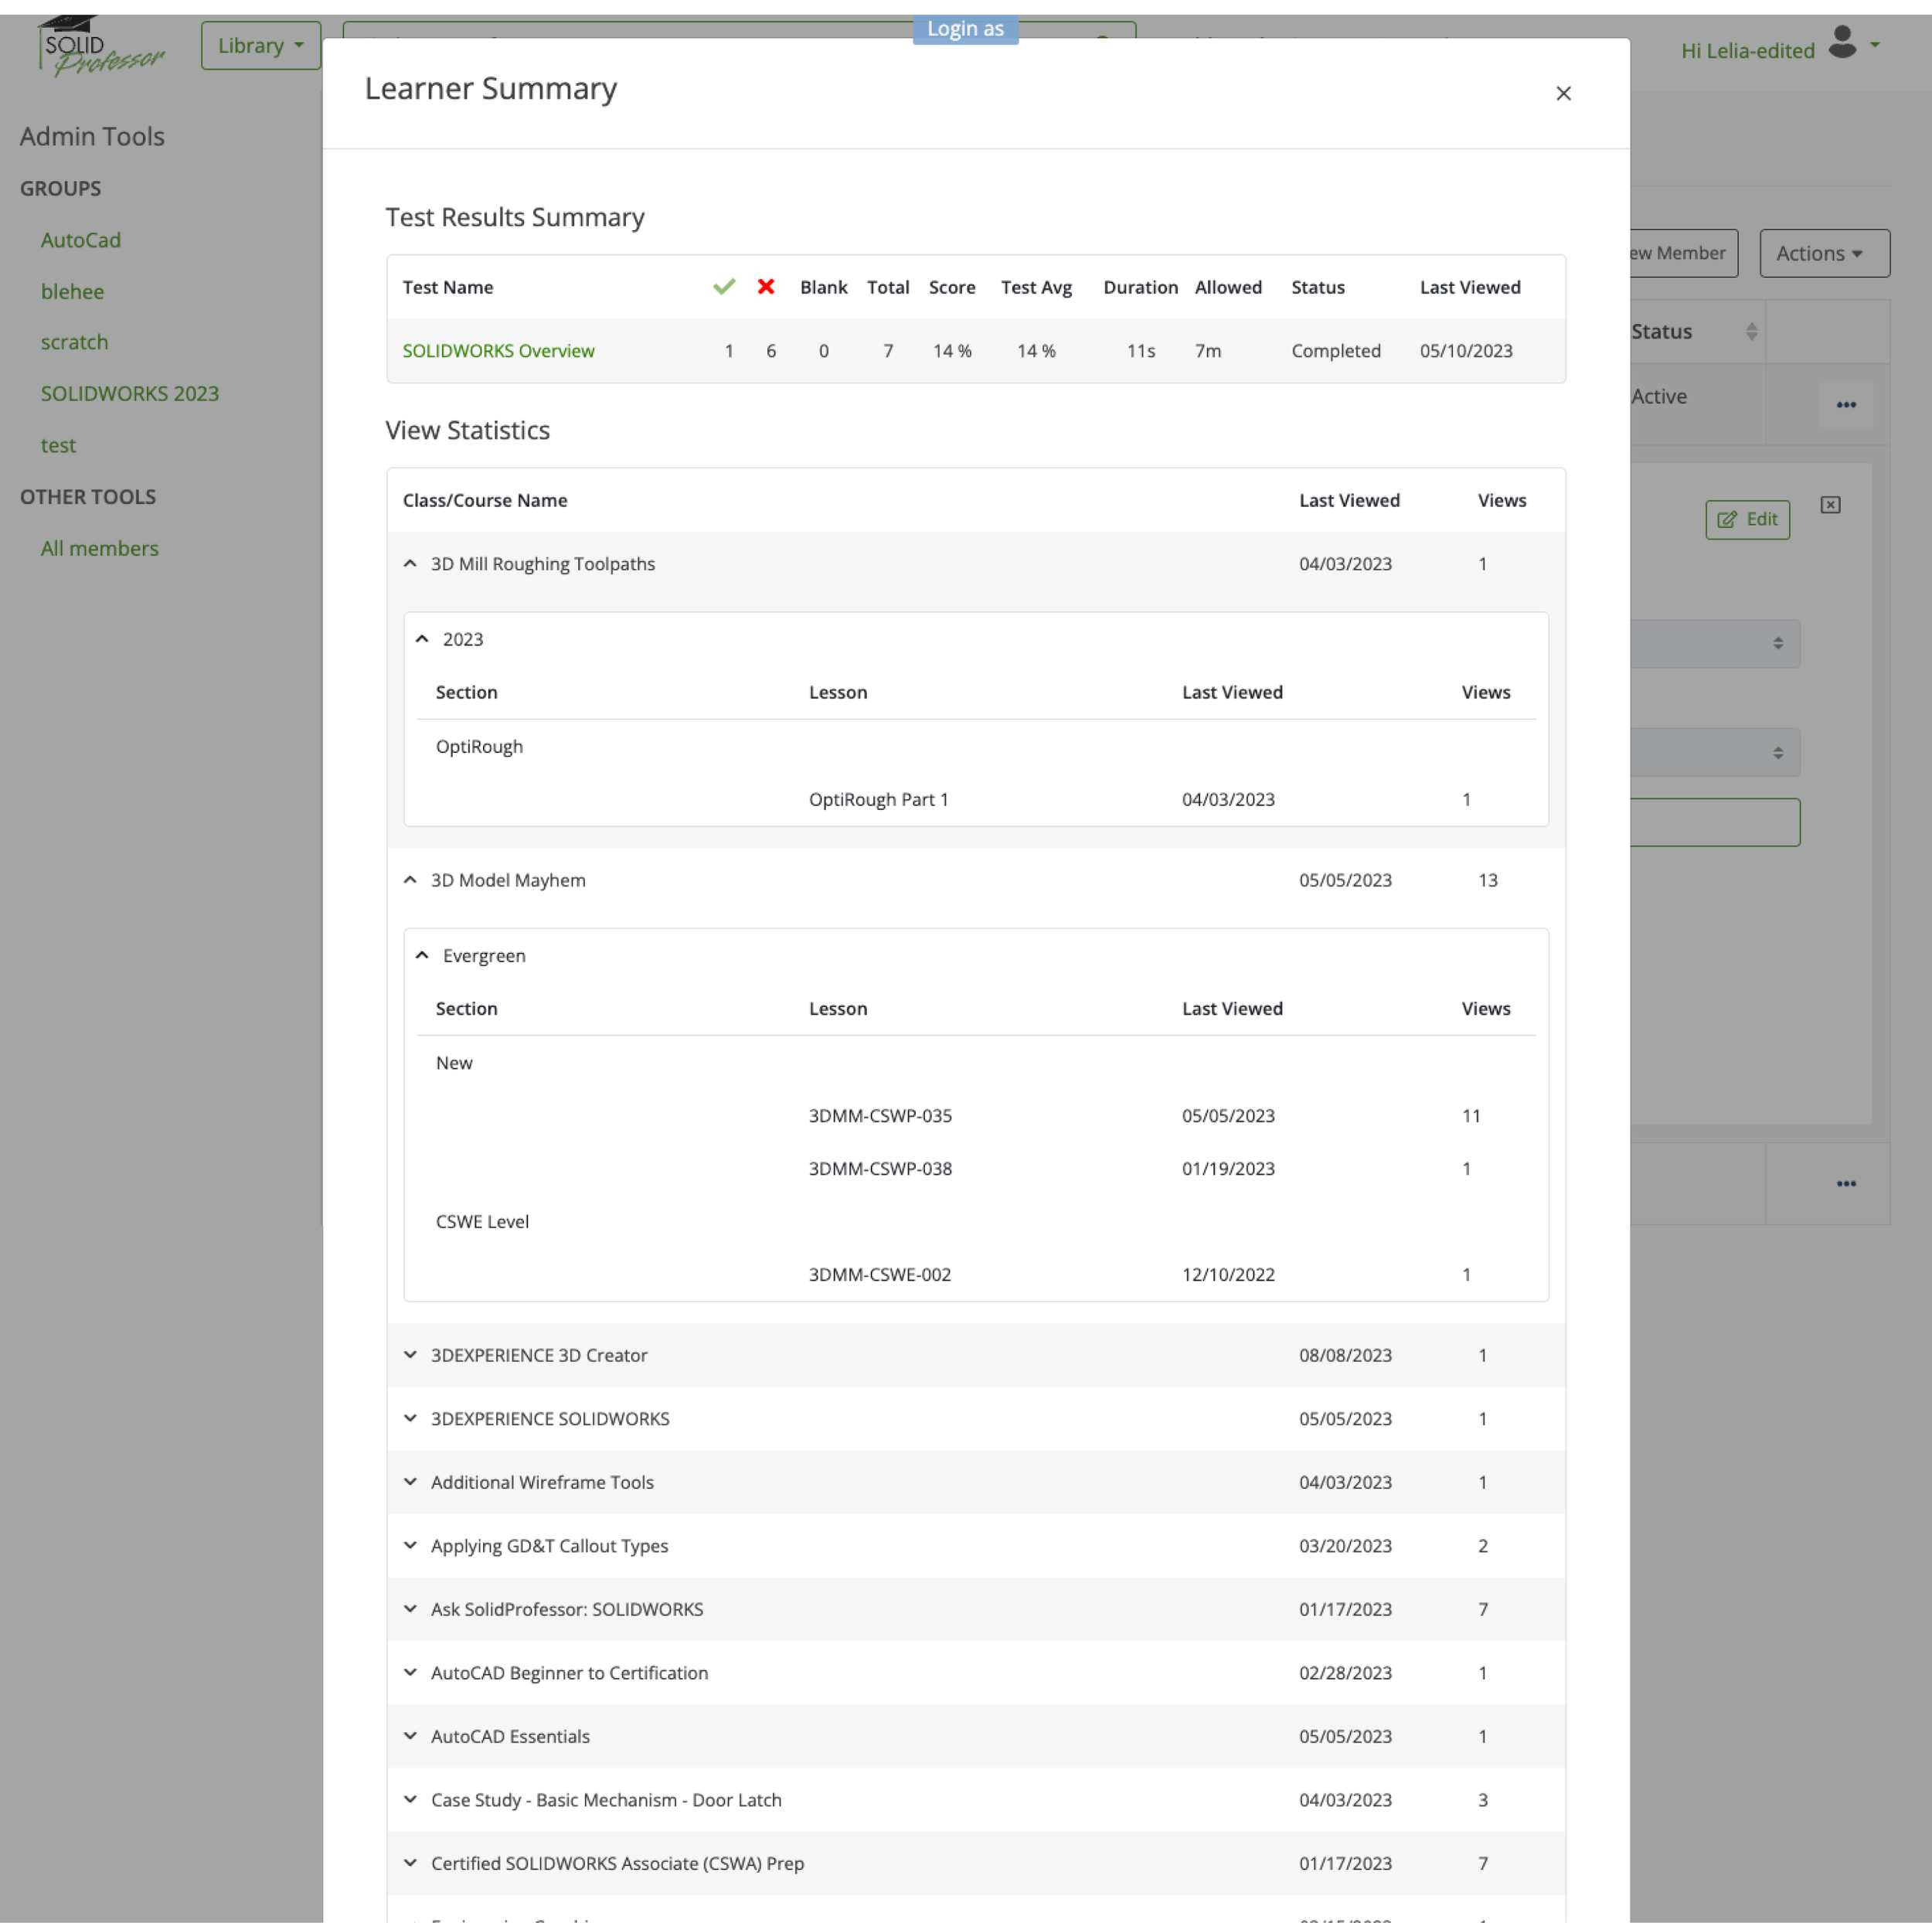This screenshot has height=1923, width=1932.
Task: Open the SOLIDWORKS Overview test link
Action: (x=498, y=351)
